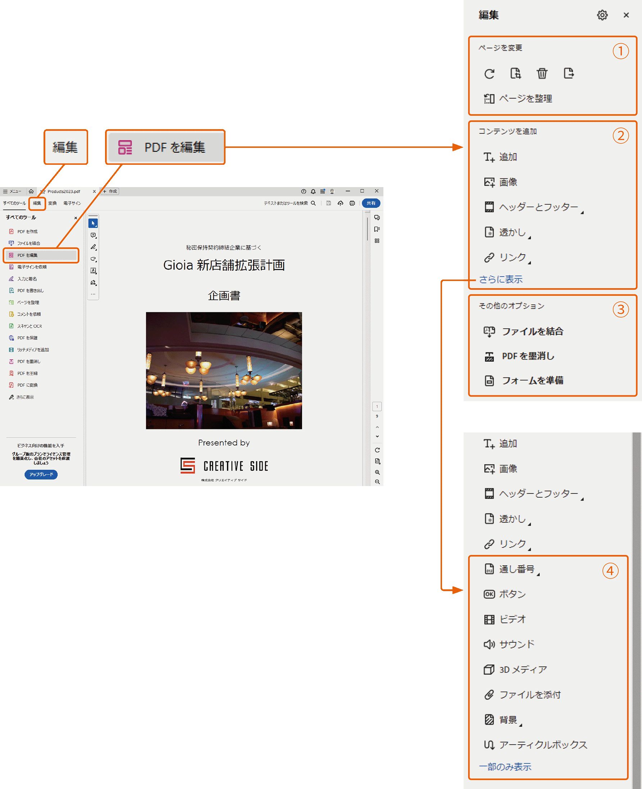Click the cloud upload icon

pos(340,203)
